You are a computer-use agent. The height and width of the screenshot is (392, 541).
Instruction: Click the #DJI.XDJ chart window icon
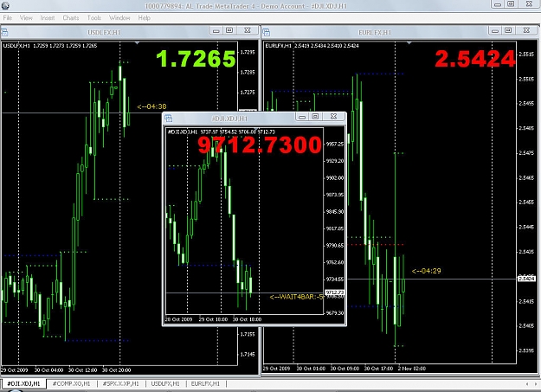(169, 119)
